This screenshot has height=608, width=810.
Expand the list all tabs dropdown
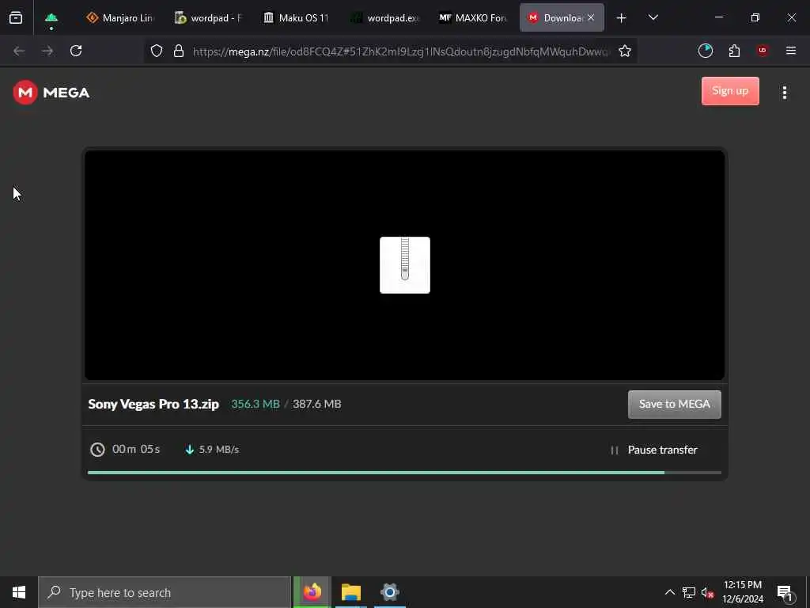(x=653, y=17)
